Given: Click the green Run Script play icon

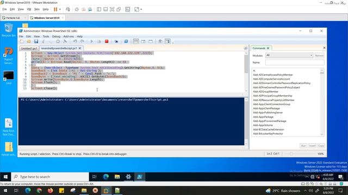Looking at the screenshot, I should click(x=92, y=41).
